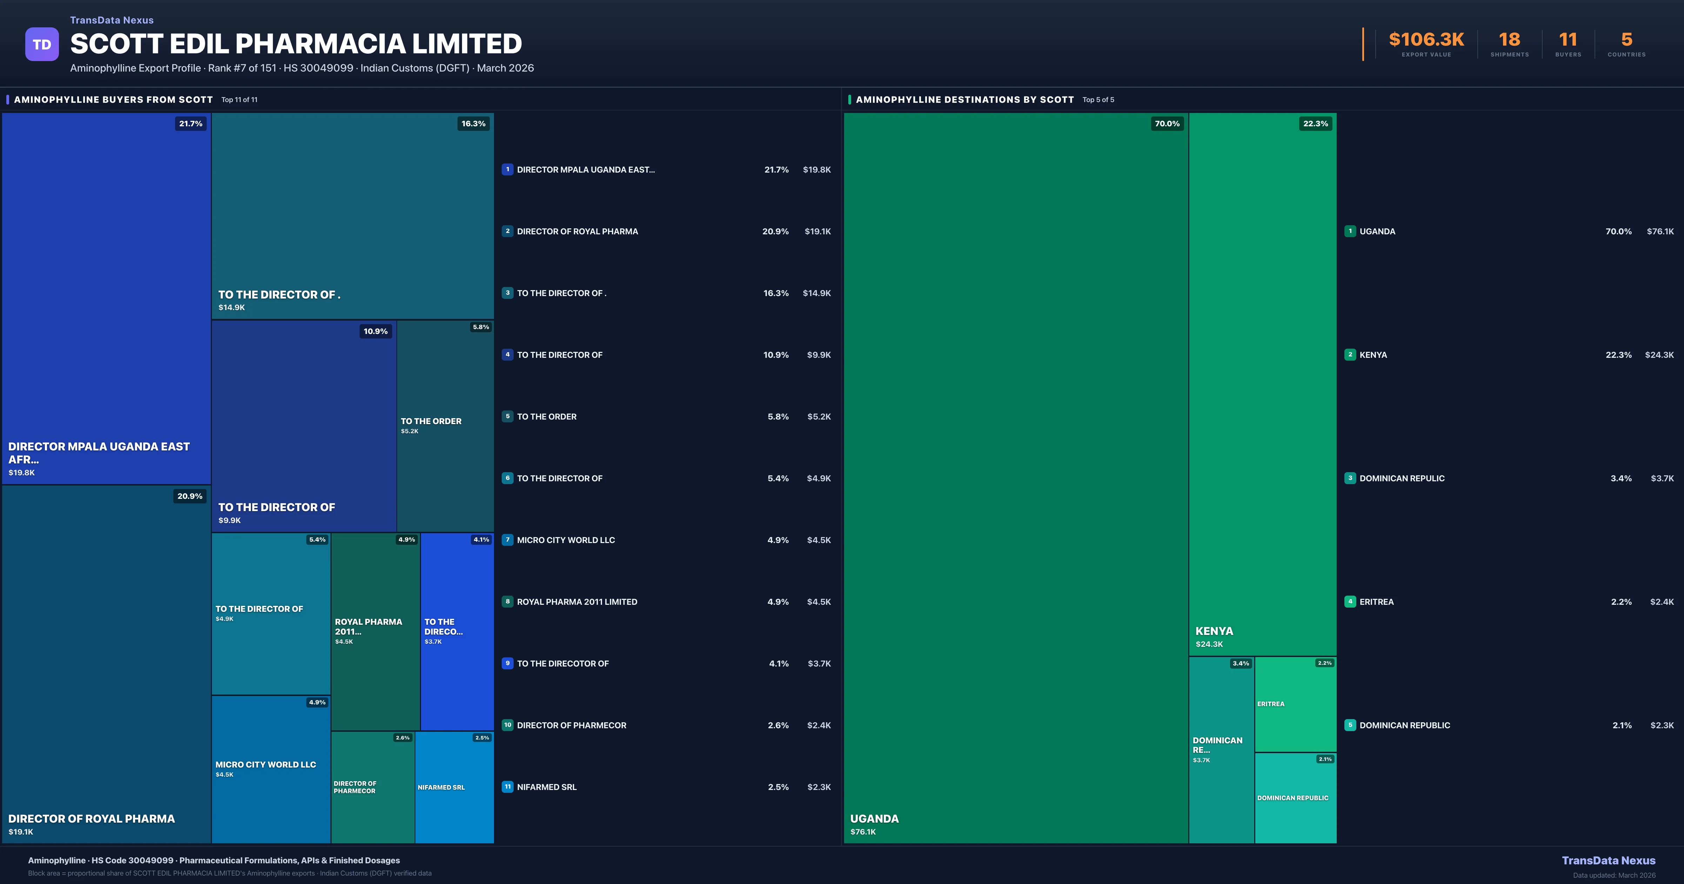Image resolution: width=1684 pixels, height=884 pixels.
Task: Click Aminophylline Destinations By Scott section header
Action: 964,99
